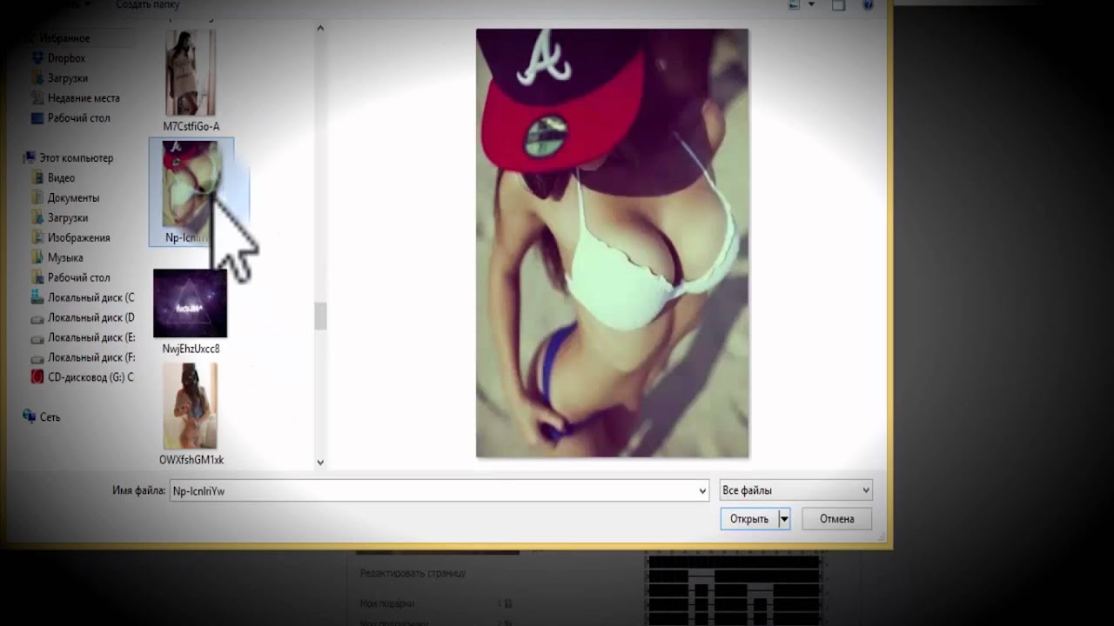Image resolution: width=1114 pixels, height=626 pixels.
Task: Click the help question mark icon
Action: (868, 4)
